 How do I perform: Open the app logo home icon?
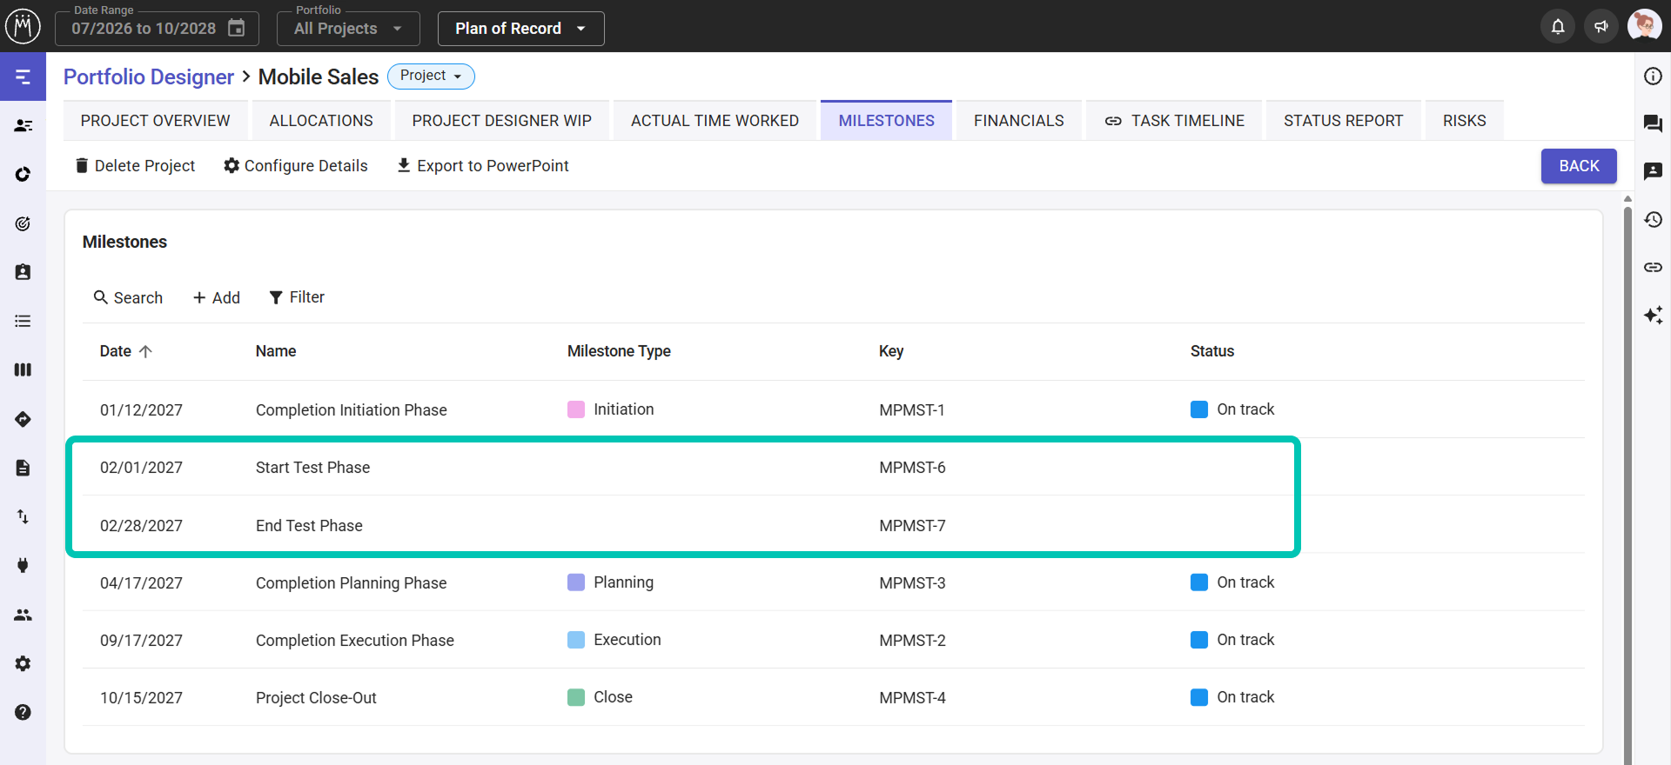(x=23, y=26)
